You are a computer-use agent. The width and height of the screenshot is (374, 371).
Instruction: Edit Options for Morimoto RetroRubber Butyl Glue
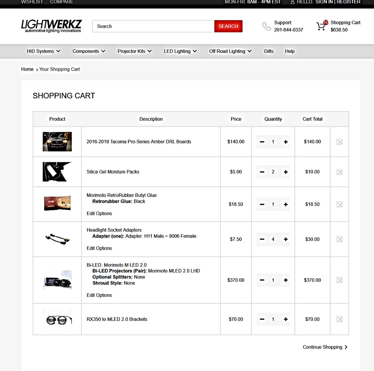coord(99,213)
